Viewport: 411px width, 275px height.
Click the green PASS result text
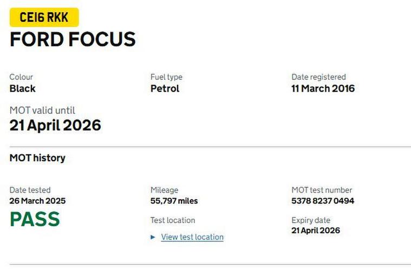click(x=35, y=219)
